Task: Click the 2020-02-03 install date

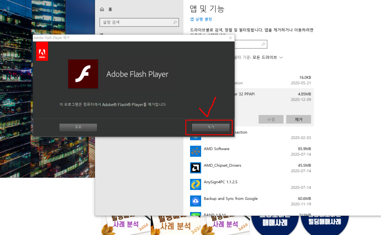Action: point(301,138)
